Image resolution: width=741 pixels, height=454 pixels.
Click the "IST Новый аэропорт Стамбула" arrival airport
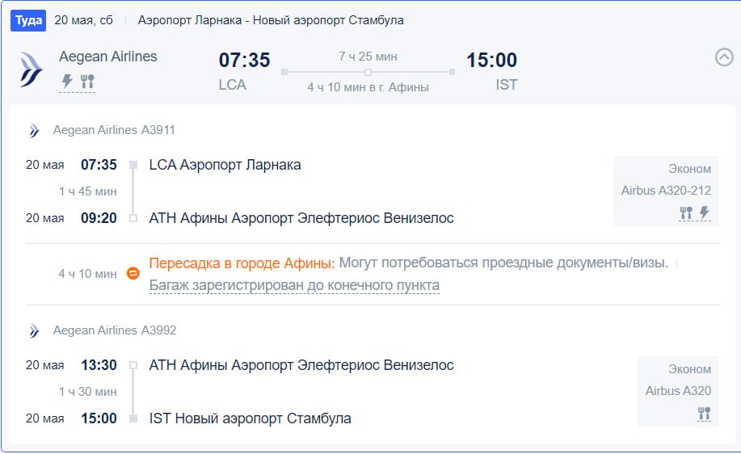(x=250, y=418)
